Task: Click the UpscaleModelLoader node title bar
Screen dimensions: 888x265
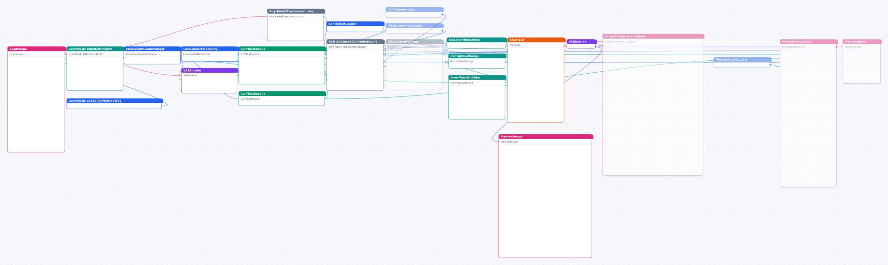Action: [743, 60]
